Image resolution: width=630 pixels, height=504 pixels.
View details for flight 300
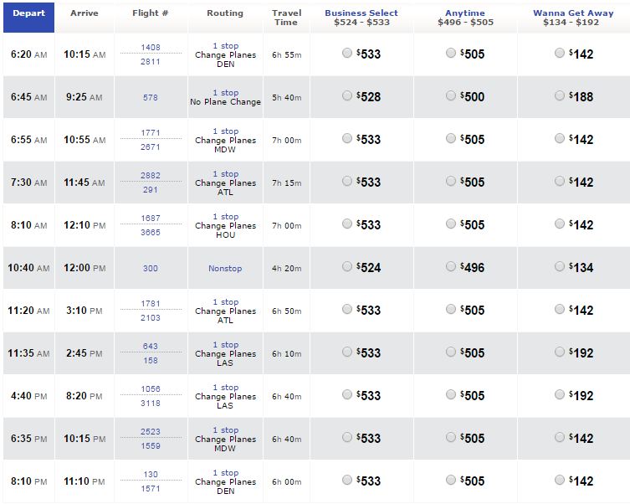coord(151,268)
